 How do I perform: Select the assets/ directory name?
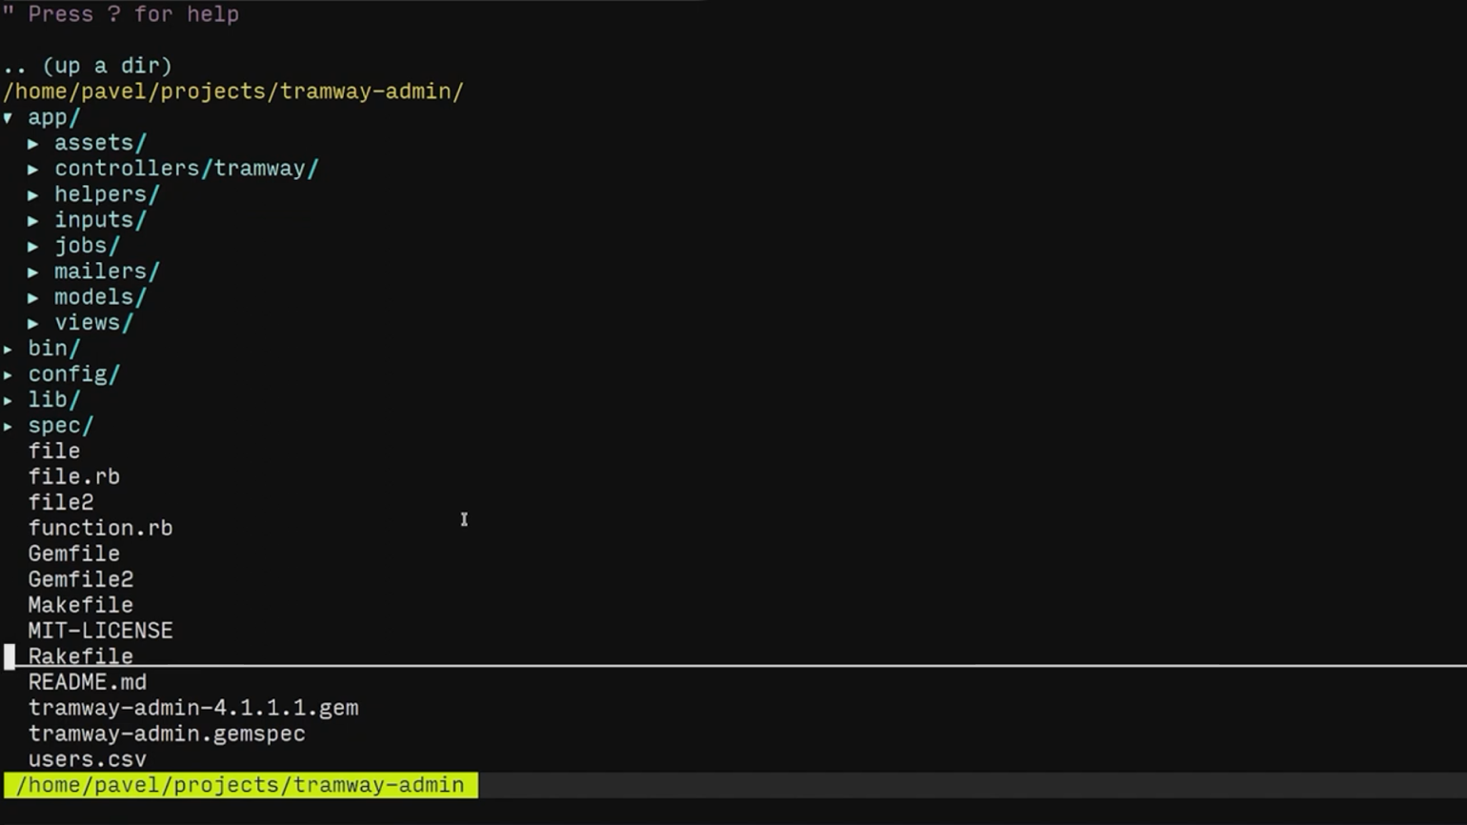[101, 143]
